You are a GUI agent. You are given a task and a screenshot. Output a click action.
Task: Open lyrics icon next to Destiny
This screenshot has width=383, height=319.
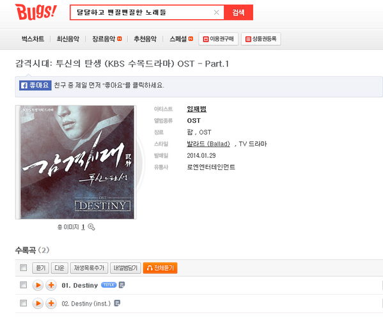(121, 285)
